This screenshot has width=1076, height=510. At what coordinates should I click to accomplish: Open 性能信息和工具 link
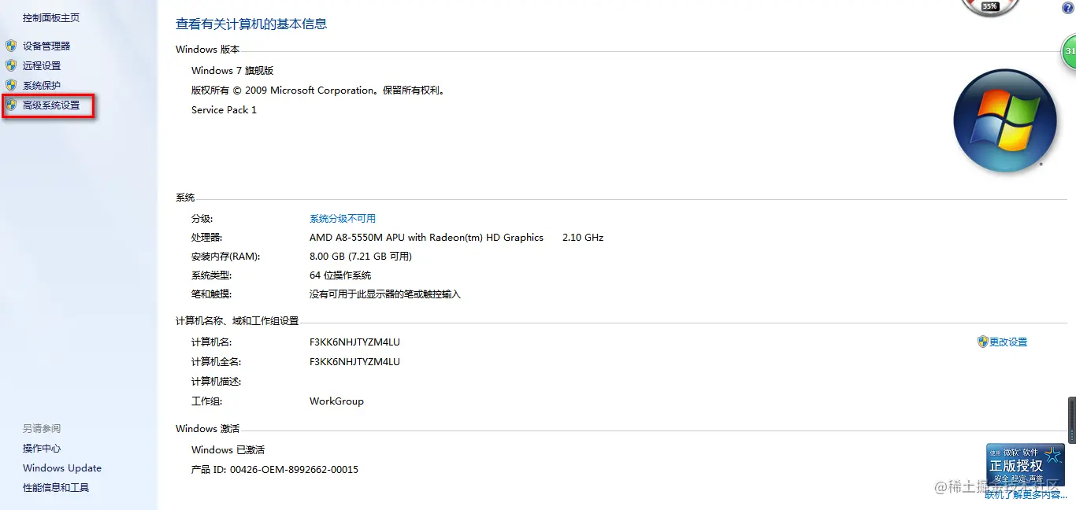click(56, 487)
